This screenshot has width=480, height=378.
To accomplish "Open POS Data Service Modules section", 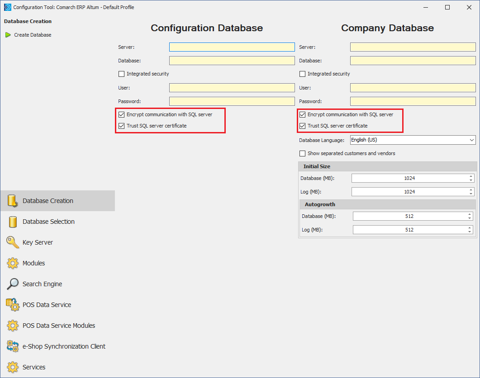I will coord(58,326).
